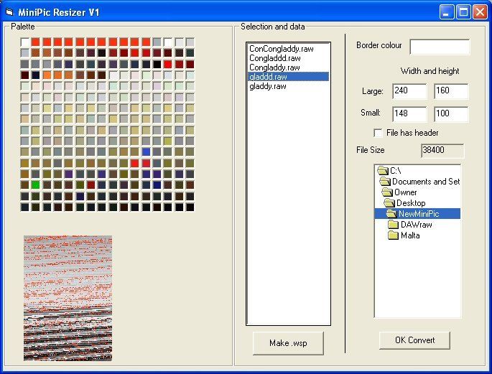The height and width of the screenshot is (374, 492).
Task: Click the MiniPic Resizer title bar icon
Action: point(10,12)
